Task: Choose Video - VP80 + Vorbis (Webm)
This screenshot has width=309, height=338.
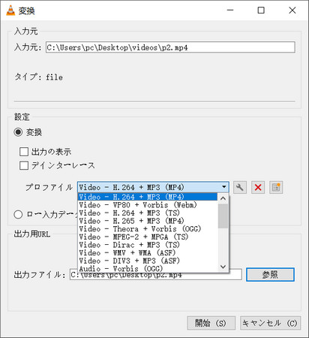Action: 148,205
